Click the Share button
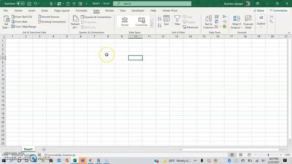The width and height of the screenshot is (292, 164). pos(259,10)
